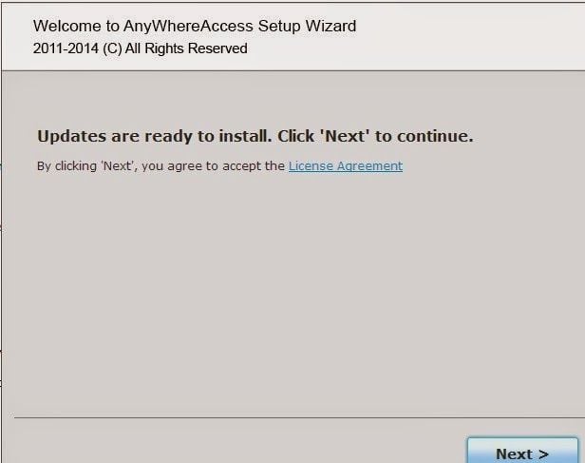Click the 2011-2014 copyright notice line
This screenshot has width=585, height=463.
[x=140, y=48]
